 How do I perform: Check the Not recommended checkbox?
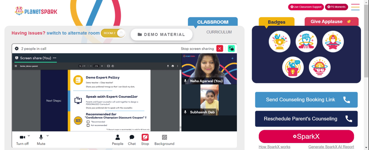[88, 125]
